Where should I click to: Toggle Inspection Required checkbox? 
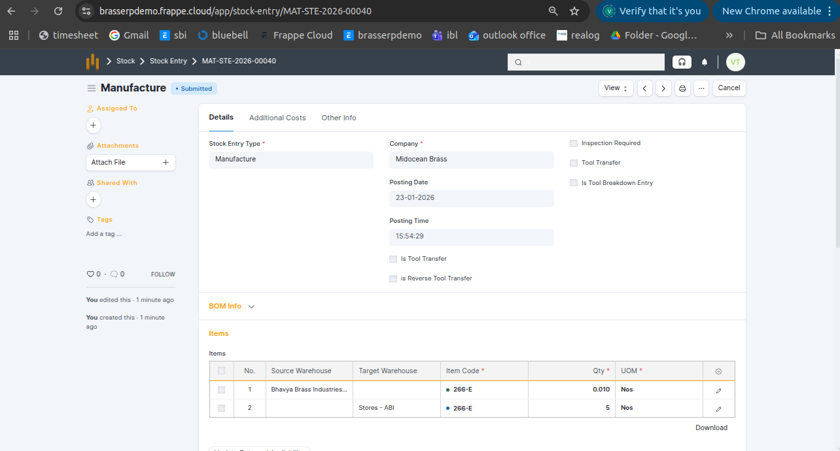pos(574,143)
